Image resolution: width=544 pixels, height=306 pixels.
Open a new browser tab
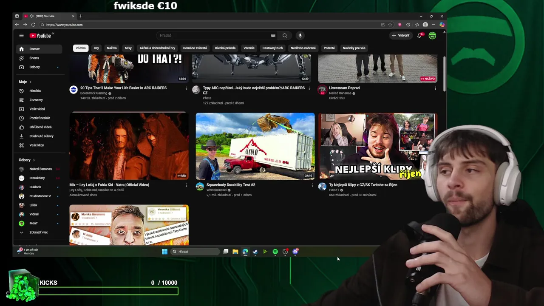[x=81, y=16]
